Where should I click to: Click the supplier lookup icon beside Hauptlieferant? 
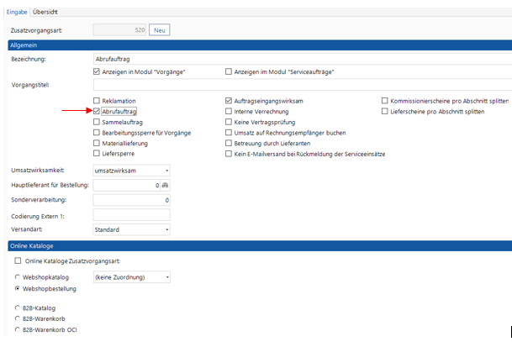(165, 185)
